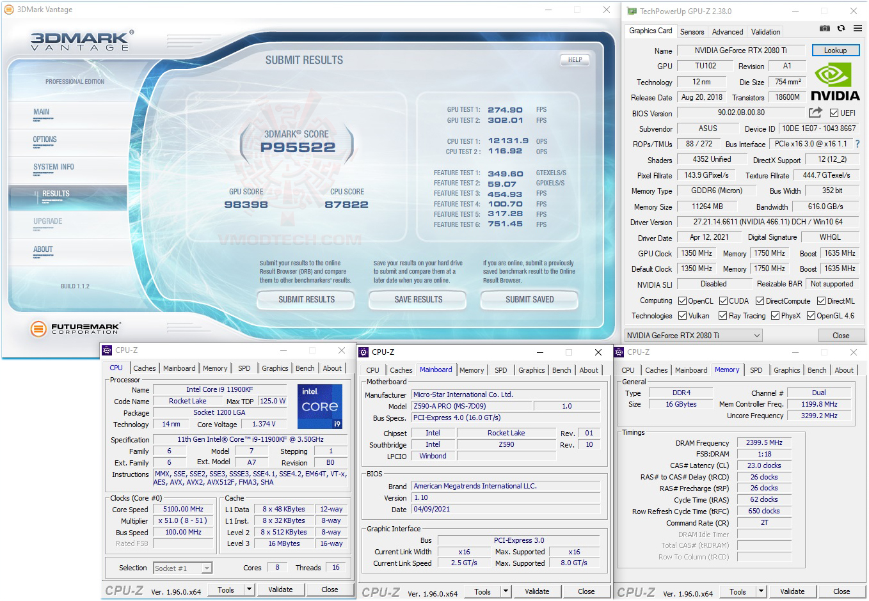Toggle the PhysX checkbox

point(775,316)
